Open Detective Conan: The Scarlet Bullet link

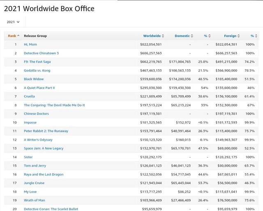(x=51, y=209)
